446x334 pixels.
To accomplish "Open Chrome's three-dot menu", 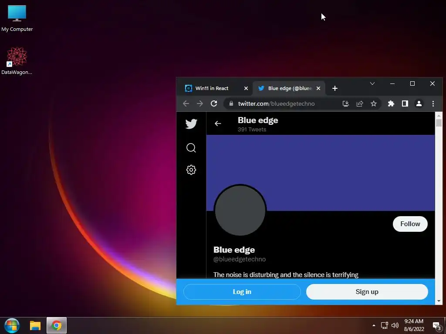I will [x=433, y=104].
